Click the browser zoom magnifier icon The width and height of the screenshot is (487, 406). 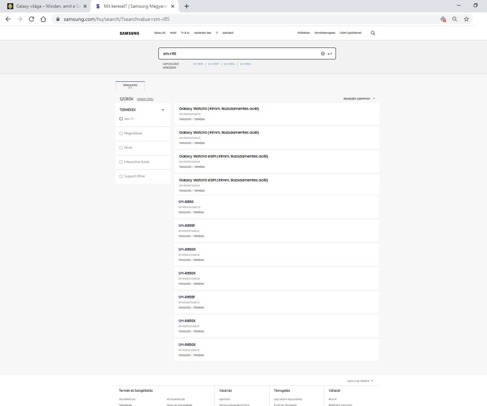click(455, 19)
